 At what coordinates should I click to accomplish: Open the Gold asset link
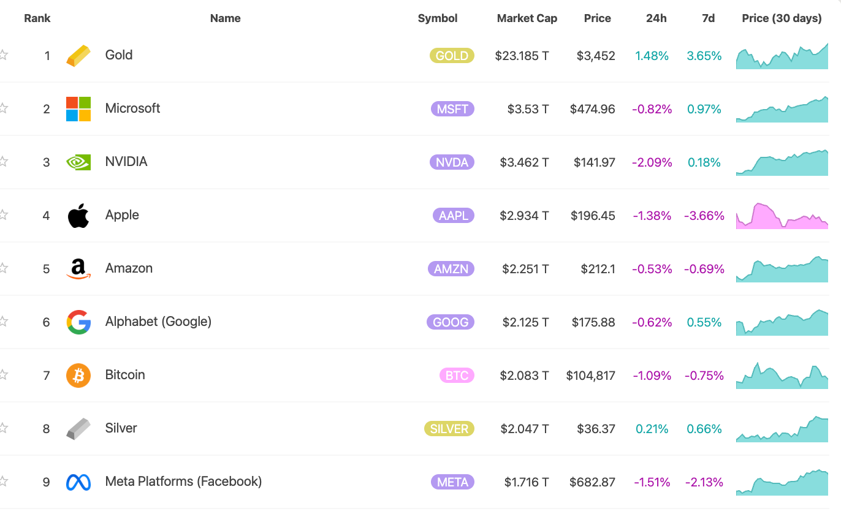pos(119,55)
